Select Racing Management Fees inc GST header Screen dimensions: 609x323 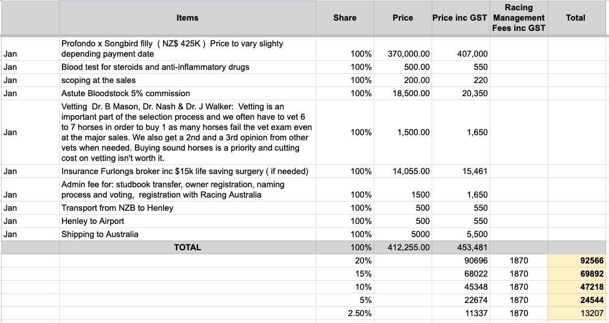click(518, 18)
